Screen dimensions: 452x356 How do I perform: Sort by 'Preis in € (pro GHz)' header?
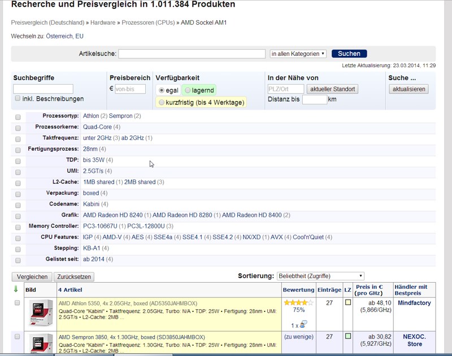[370, 290]
